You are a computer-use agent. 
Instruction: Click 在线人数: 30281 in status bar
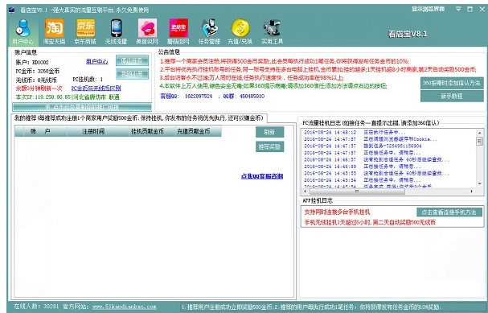tap(36, 307)
